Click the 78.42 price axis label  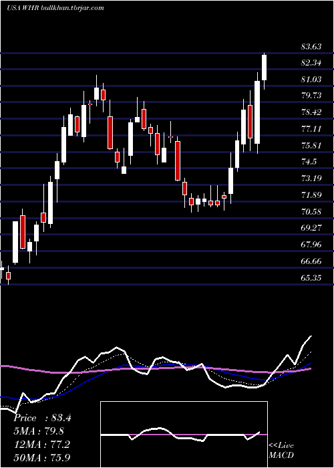click(311, 112)
